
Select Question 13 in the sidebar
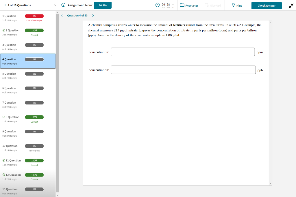(28, 191)
